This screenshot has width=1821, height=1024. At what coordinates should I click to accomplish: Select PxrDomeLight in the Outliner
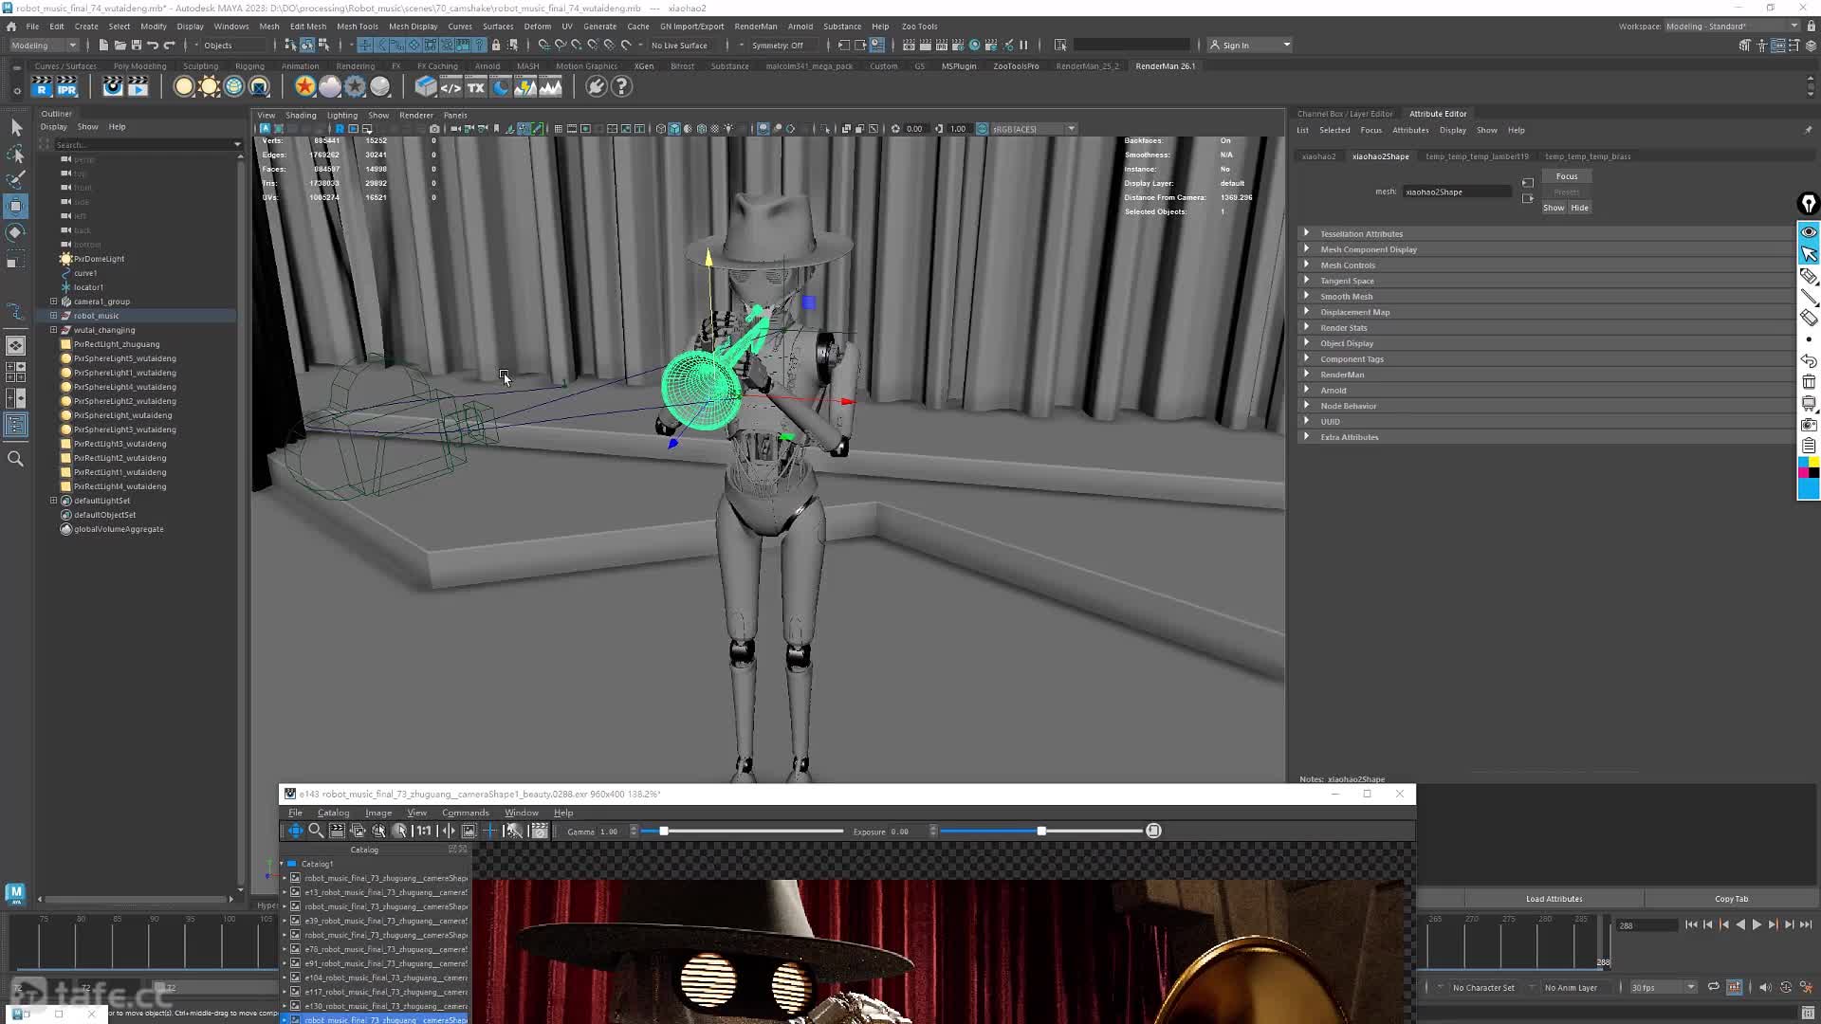pos(99,259)
